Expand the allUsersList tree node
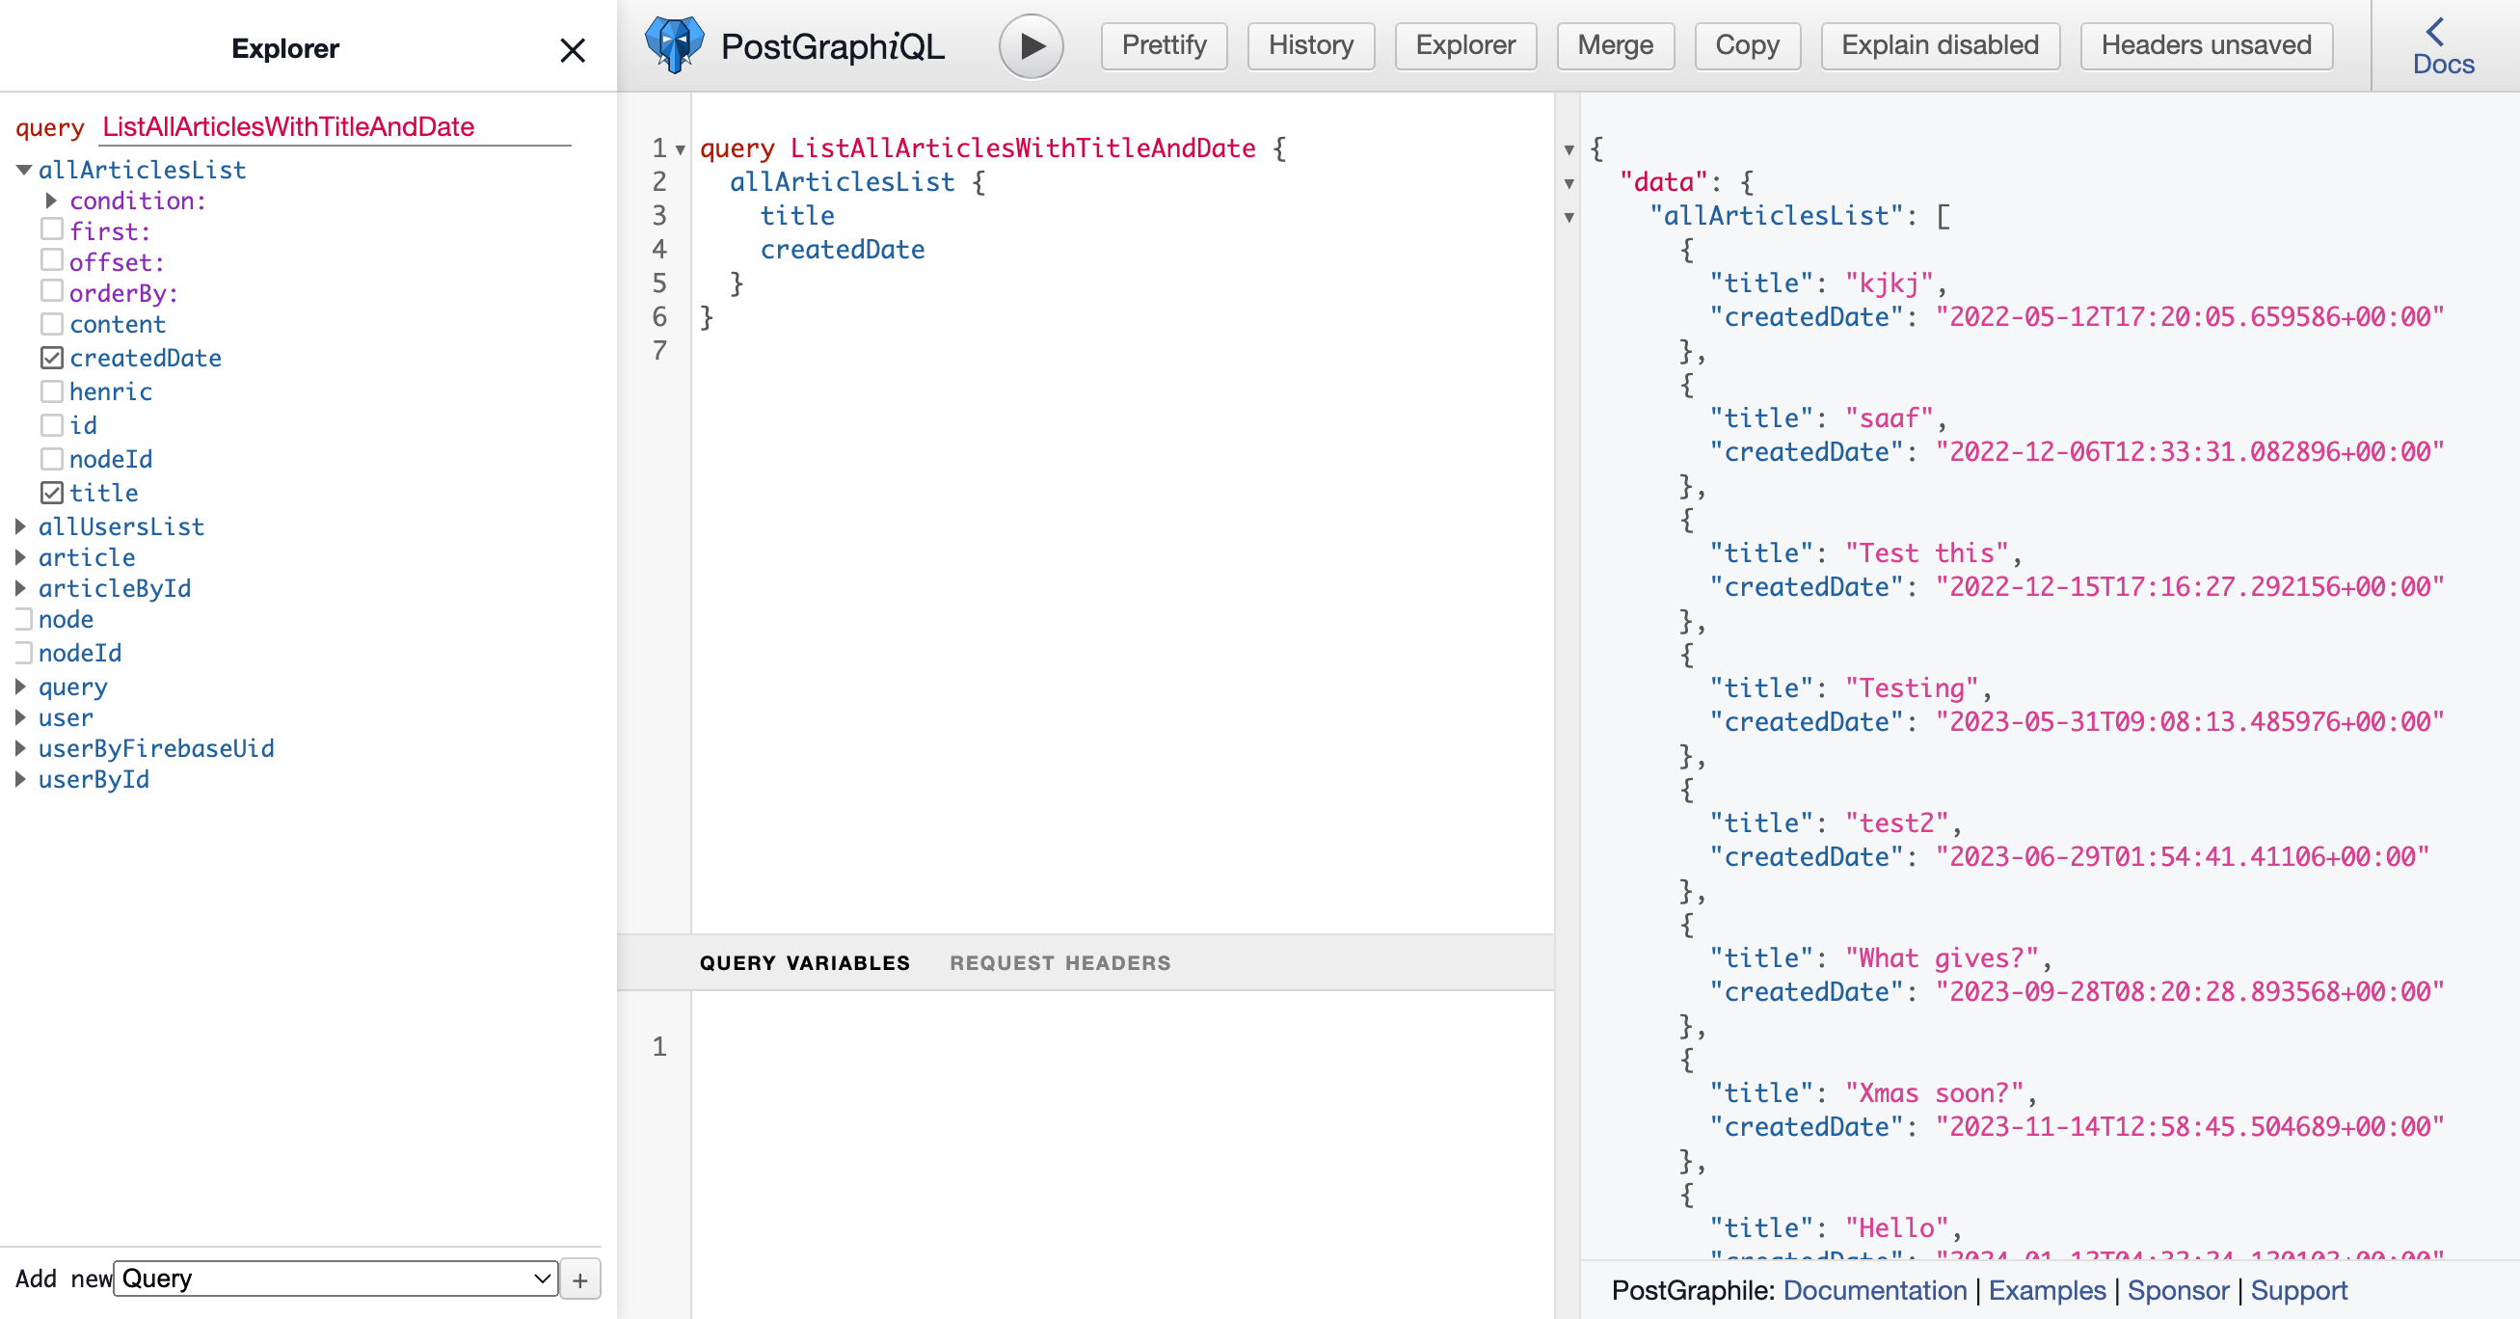The image size is (2520, 1319). pyautogui.click(x=20, y=526)
